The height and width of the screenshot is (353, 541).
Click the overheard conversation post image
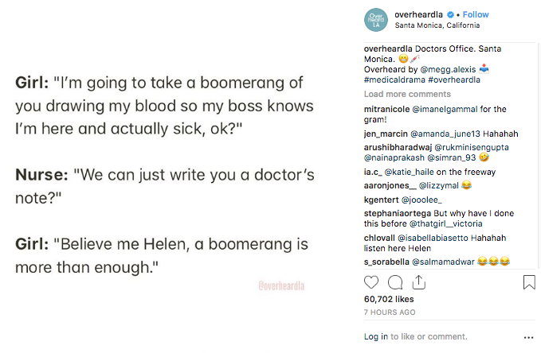pyautogui.click(x=165, y=176)
